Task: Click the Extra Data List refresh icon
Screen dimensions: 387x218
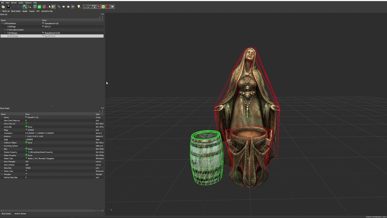Action: point(26,124)
